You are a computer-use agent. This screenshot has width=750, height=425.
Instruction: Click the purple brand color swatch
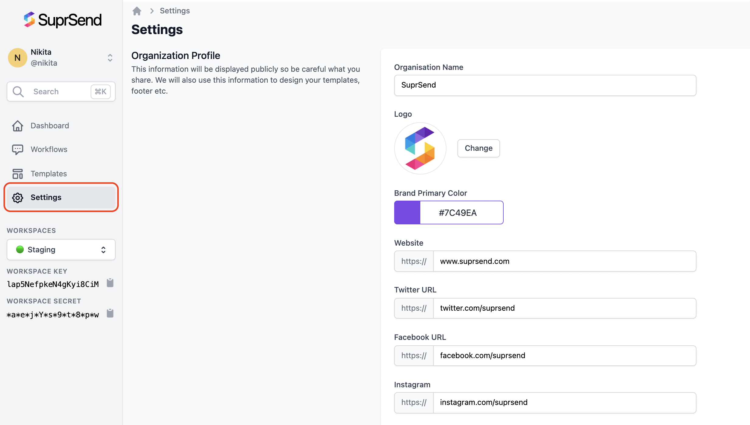point(407,212)
